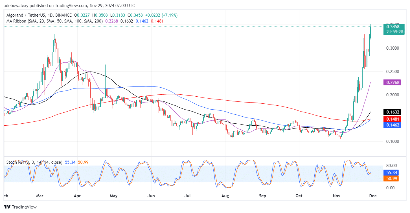Click the Nov label on time axis

click(x=337, y=195)
